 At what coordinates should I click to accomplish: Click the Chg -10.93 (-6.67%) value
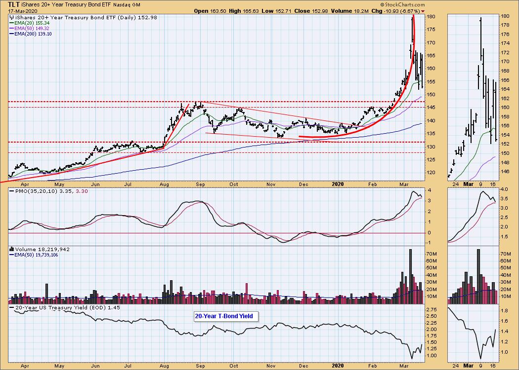(396, 11)
